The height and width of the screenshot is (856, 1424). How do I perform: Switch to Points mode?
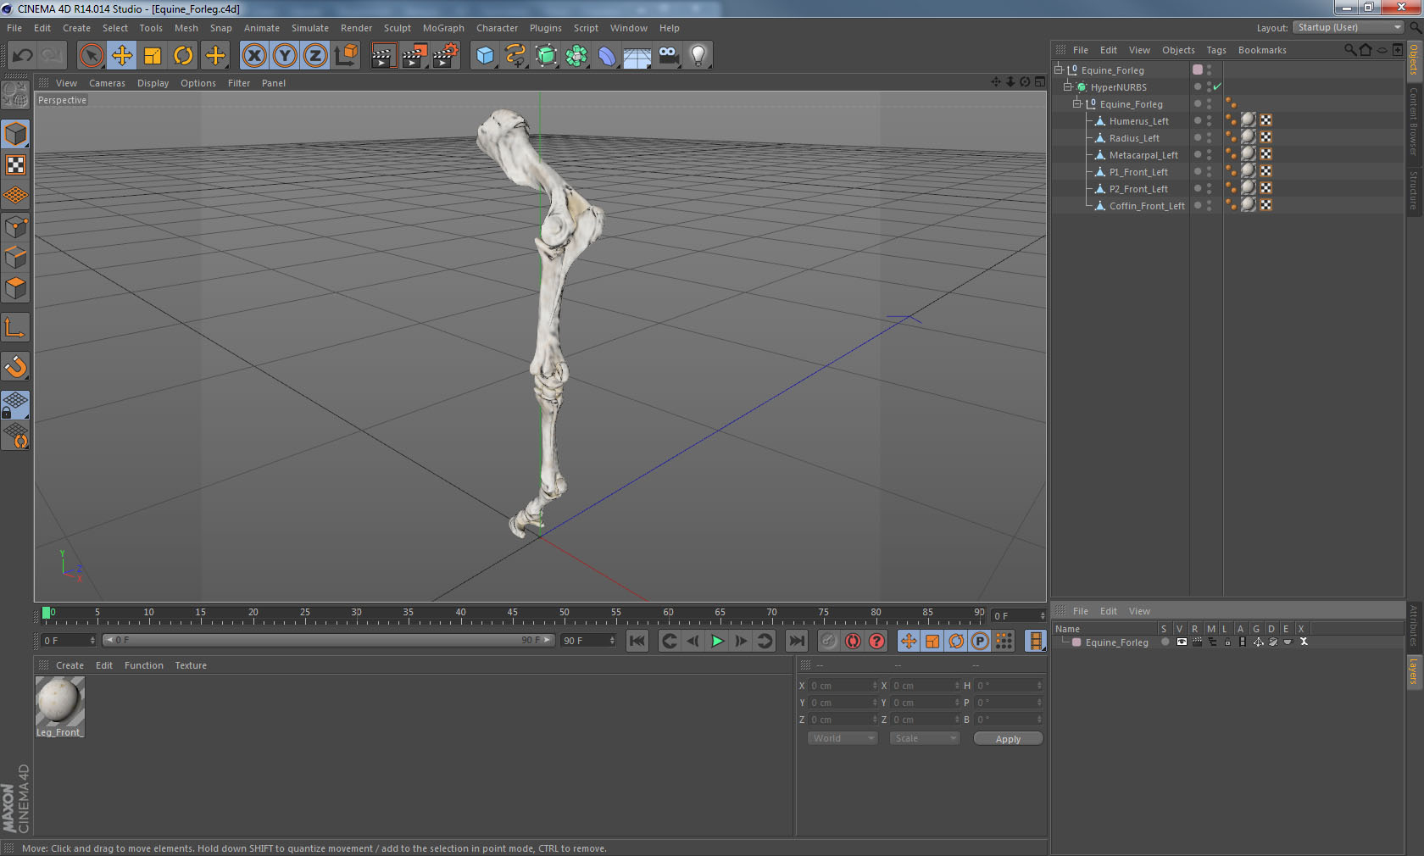[16, 226]
